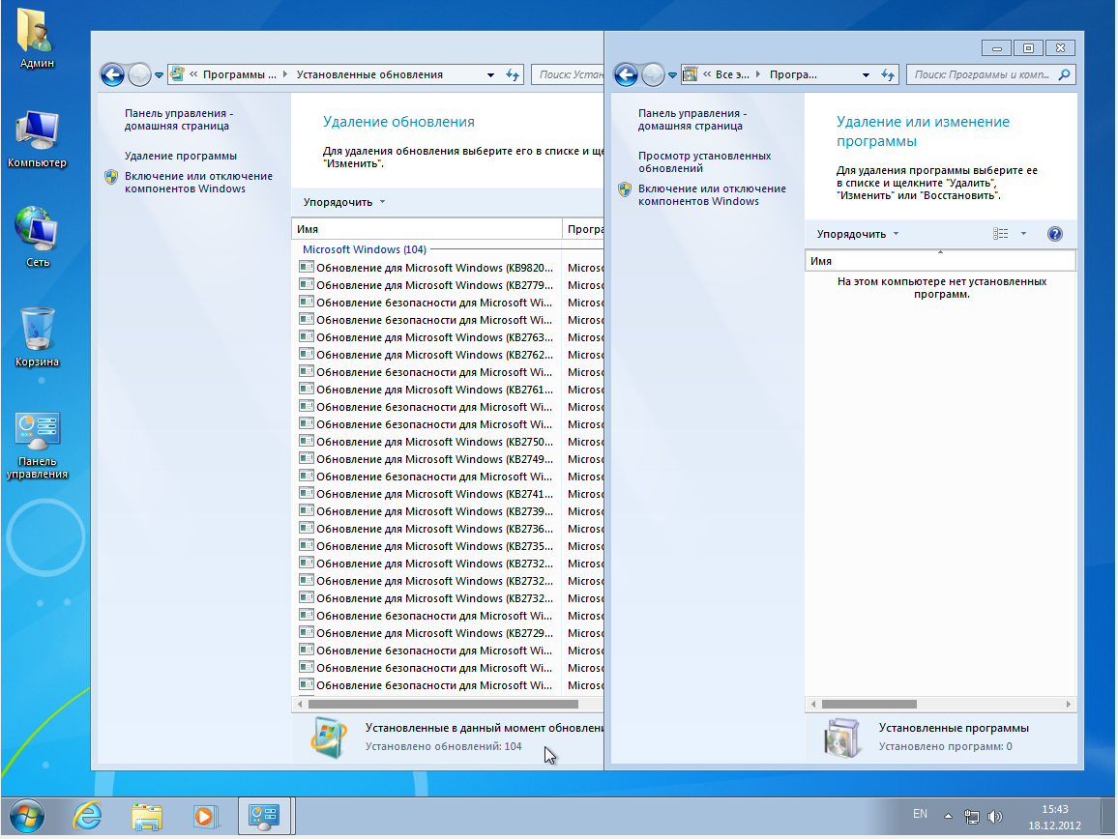
Task: Click the horizontal scrollbar in updates list
Action: tap(443, 705)
